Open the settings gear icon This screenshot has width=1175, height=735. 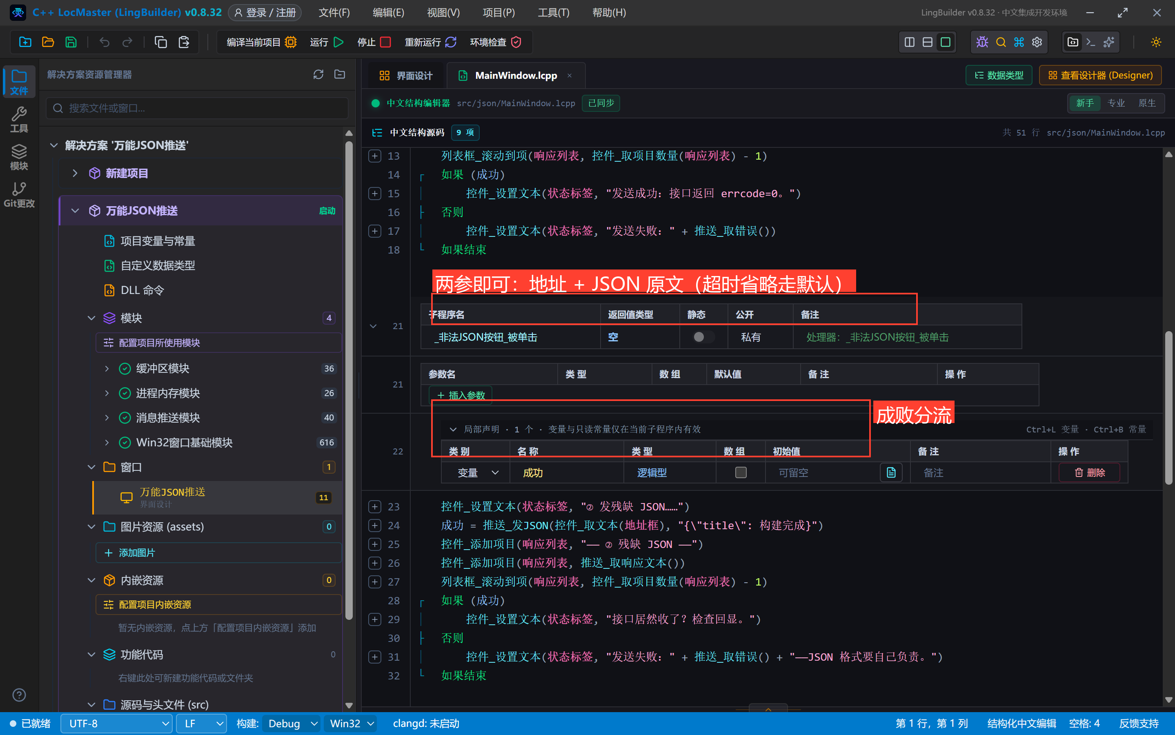(x=1037, y=42)
